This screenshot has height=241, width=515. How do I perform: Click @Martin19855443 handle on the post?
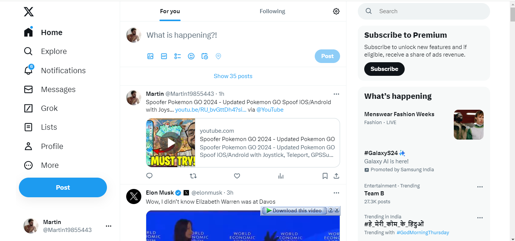[x=190, y=94]
